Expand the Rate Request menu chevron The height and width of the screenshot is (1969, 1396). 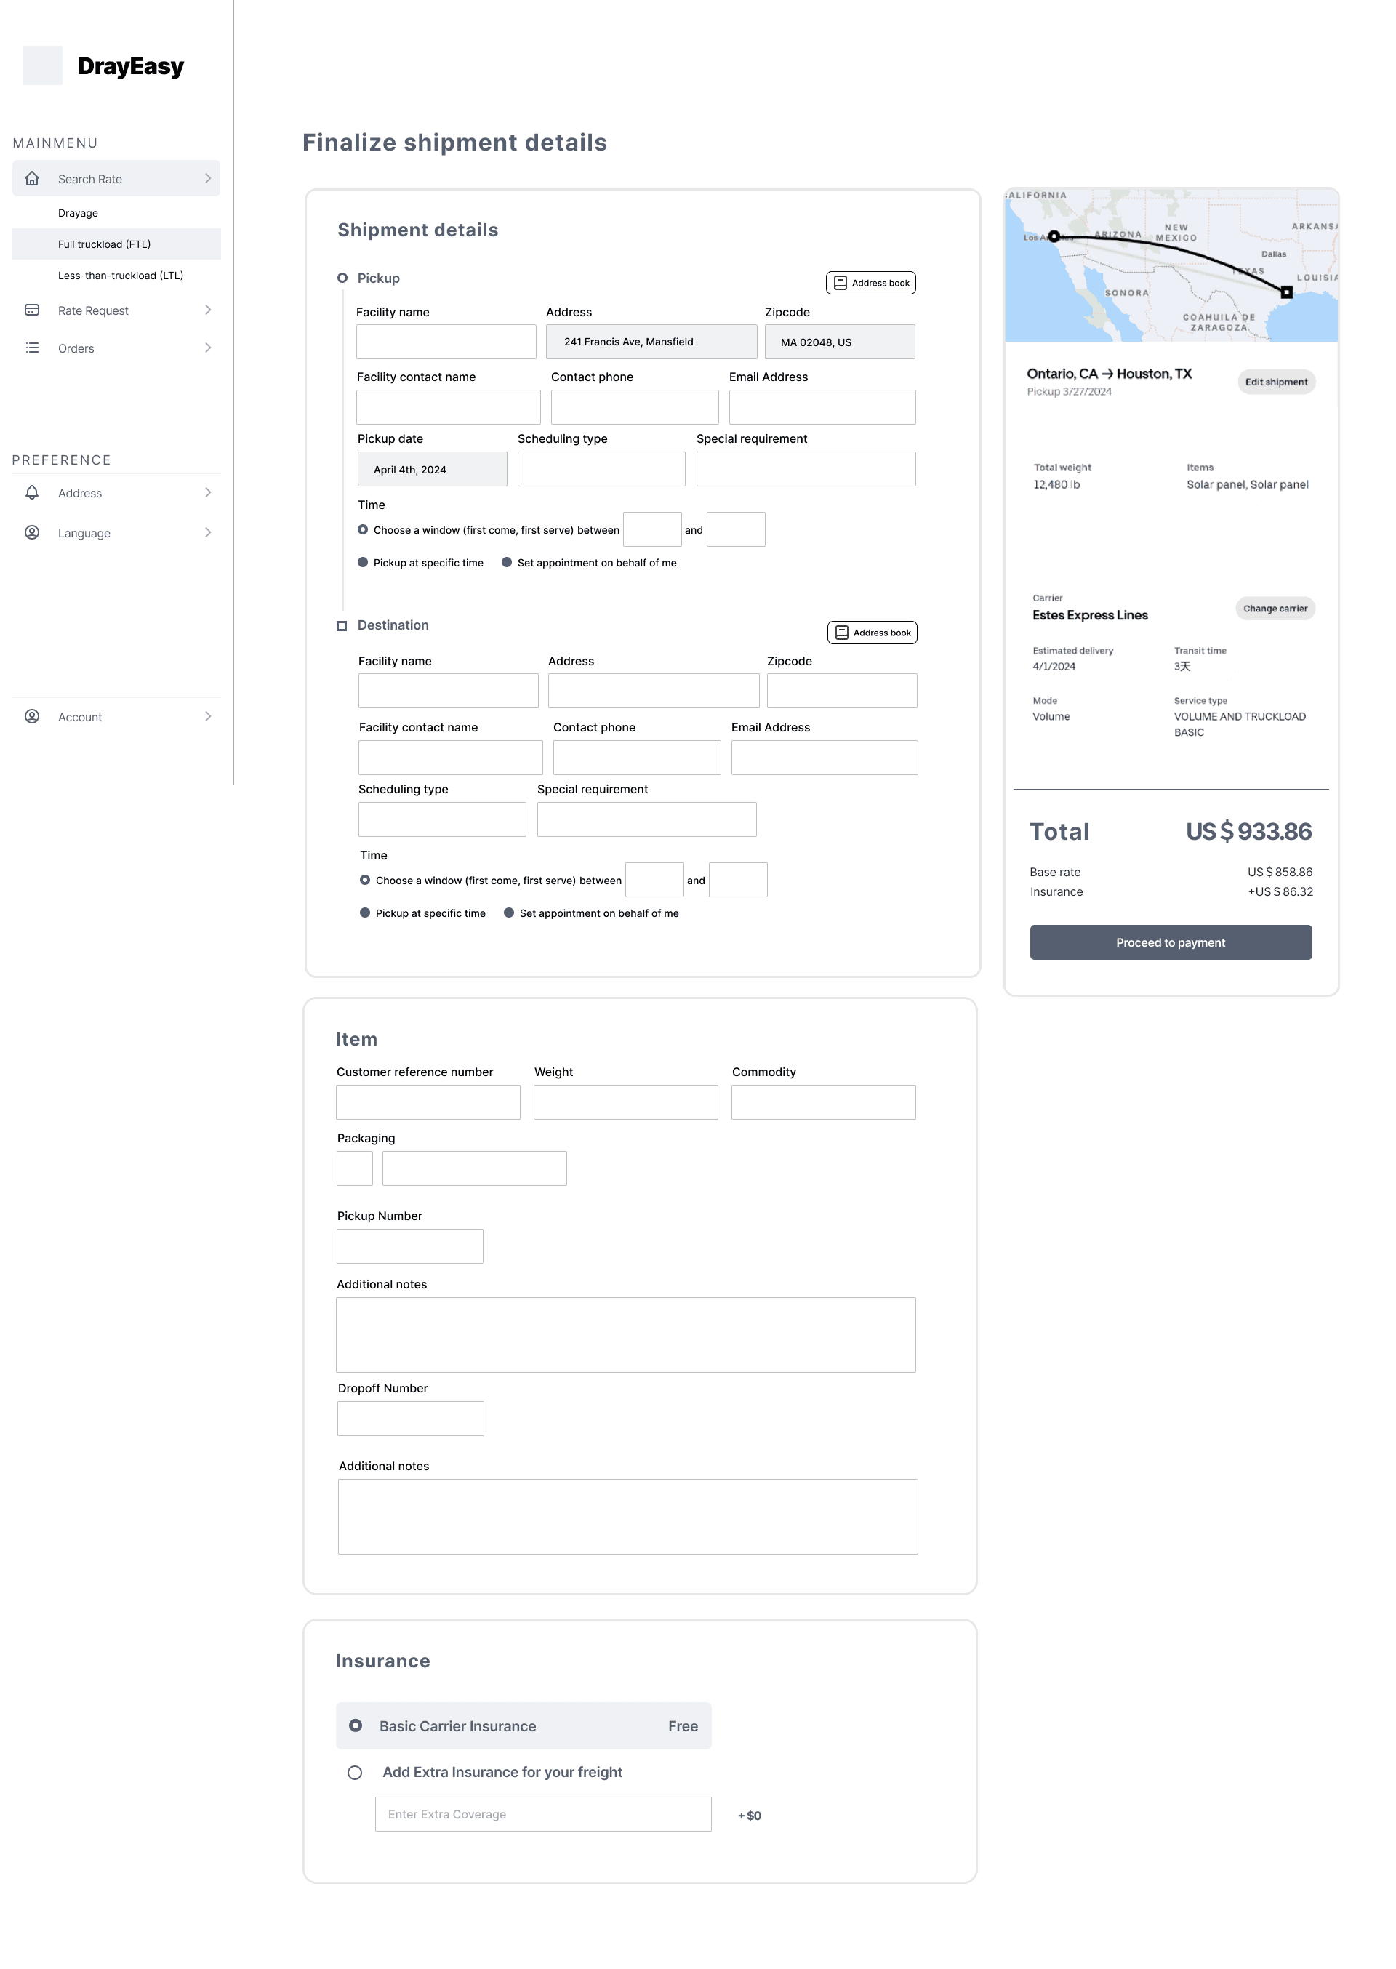[207, 310]
